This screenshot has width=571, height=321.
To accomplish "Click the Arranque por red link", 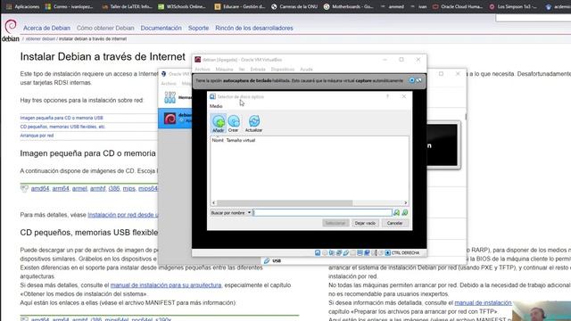I will (37, 136).
